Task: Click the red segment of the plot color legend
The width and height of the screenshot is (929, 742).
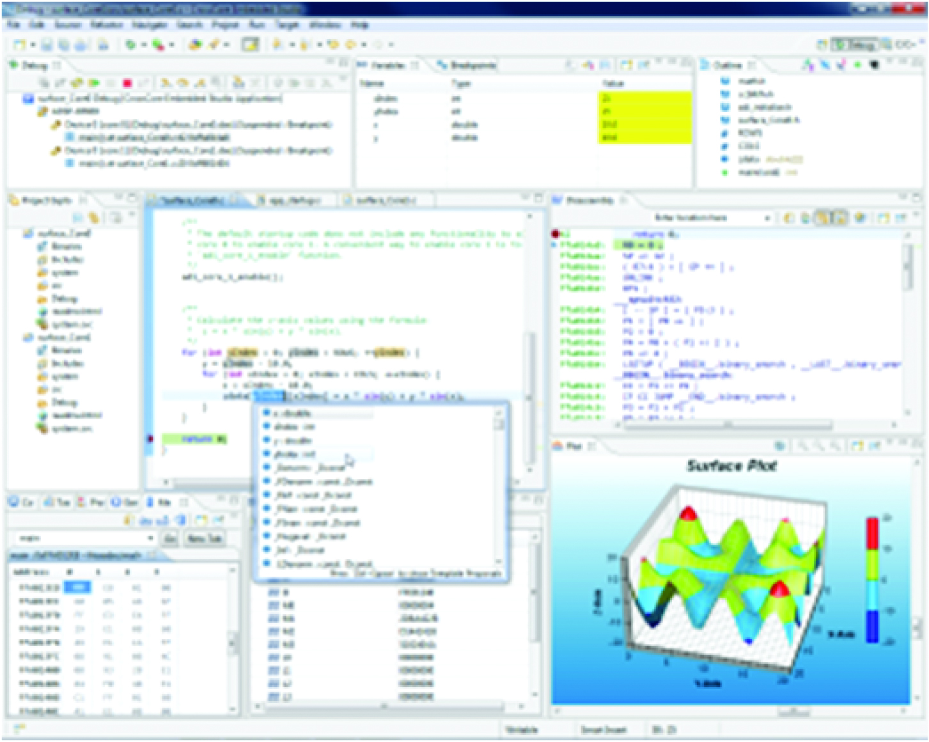Action: (872, 534)
